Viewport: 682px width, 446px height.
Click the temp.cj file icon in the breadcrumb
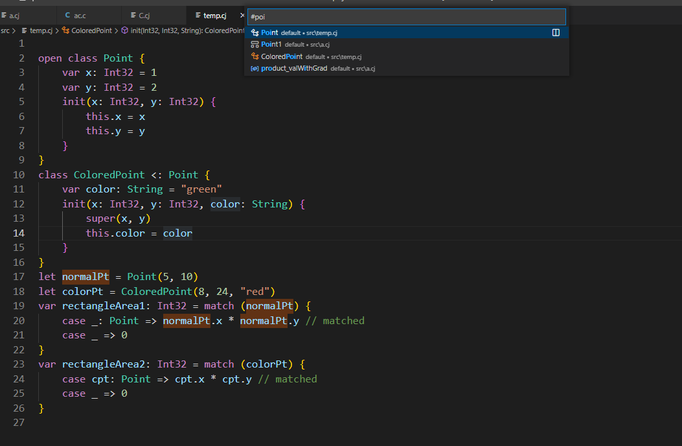[25, 30]
